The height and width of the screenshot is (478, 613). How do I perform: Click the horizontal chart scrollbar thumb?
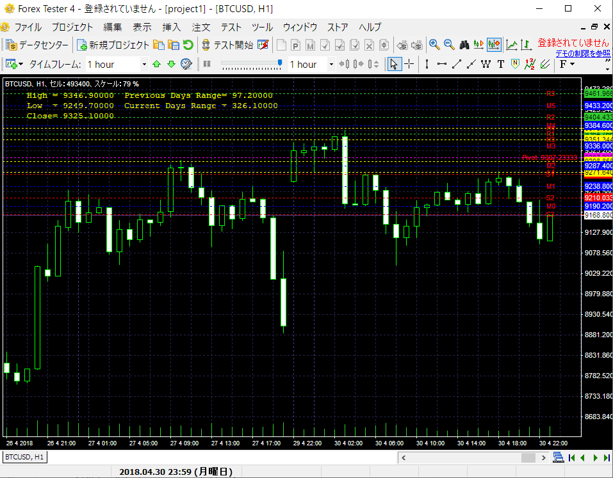click(x=528, y=458)
